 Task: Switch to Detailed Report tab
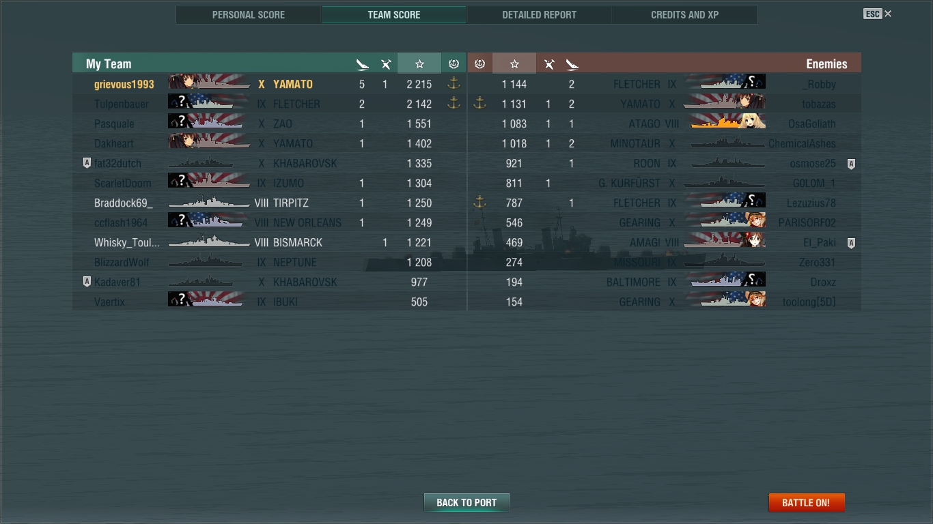pyautogui.click(x=540, y=14)
